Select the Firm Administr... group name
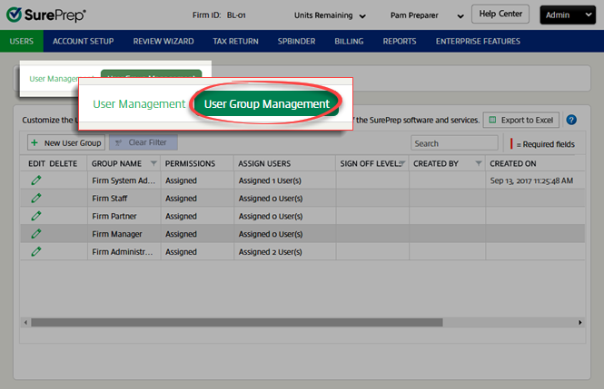604x389 pixels. (x=123, y=252)
